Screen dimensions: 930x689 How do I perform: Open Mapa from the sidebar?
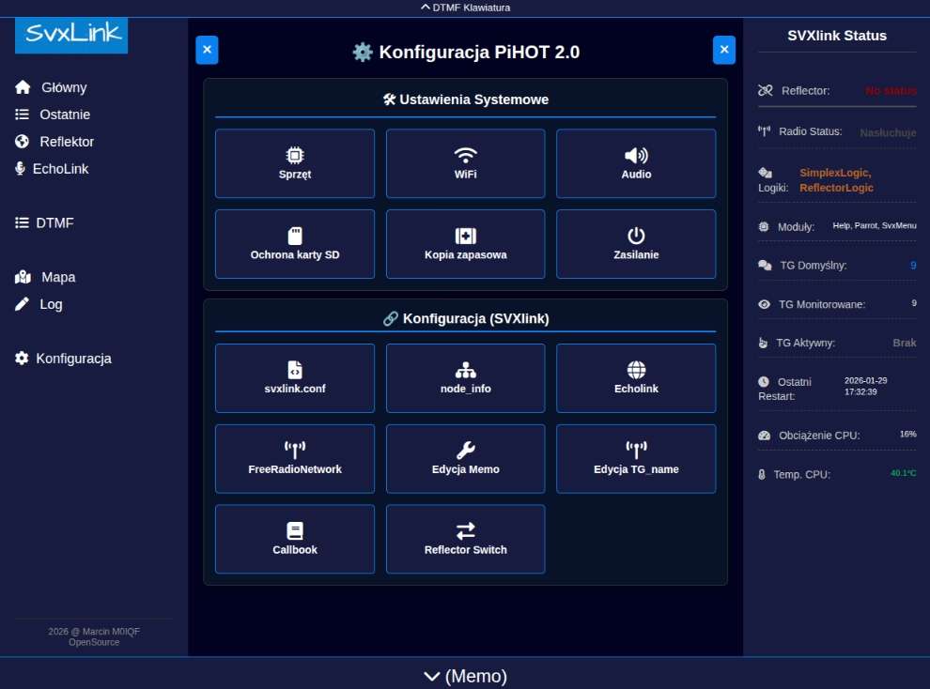point(57,277)
